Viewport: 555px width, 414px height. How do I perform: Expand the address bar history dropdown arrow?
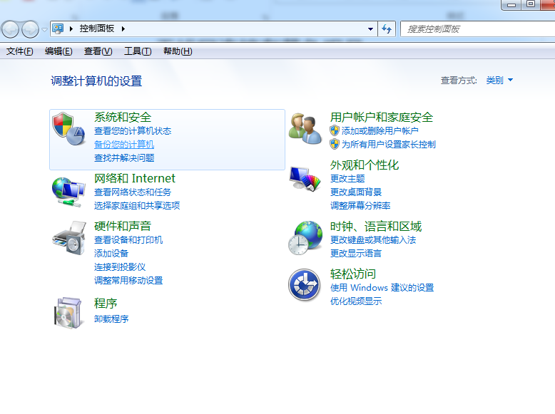[x=370, y=29]
